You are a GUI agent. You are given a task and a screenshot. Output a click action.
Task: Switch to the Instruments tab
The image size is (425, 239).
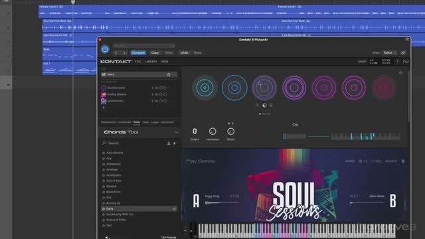pos(108,122)
